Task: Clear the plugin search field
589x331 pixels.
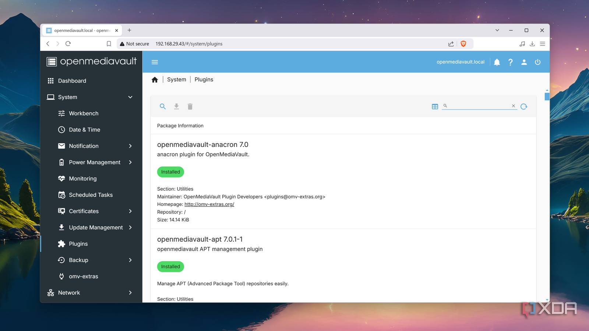Action: coord(514,106)
